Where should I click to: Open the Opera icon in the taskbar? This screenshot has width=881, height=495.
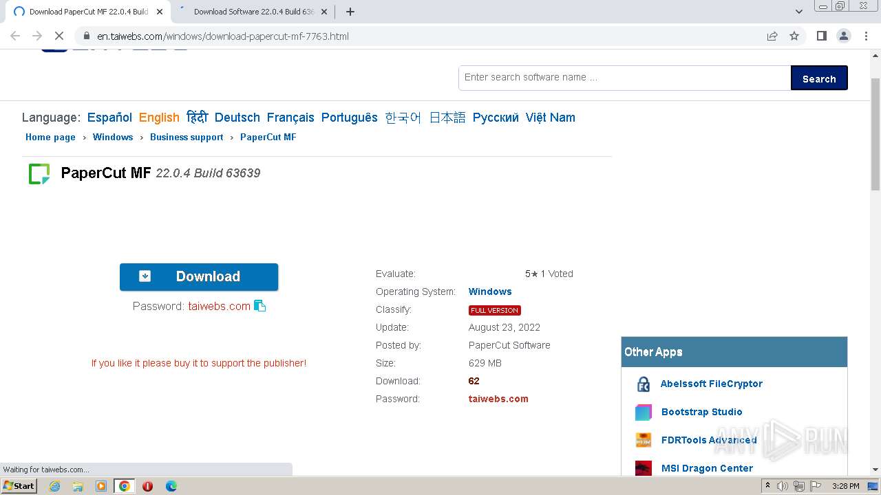coord(148,486)
